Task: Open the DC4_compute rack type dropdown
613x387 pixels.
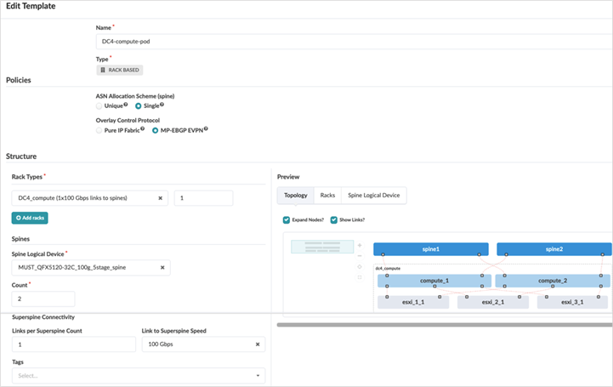Action: [x=90, y=198]
